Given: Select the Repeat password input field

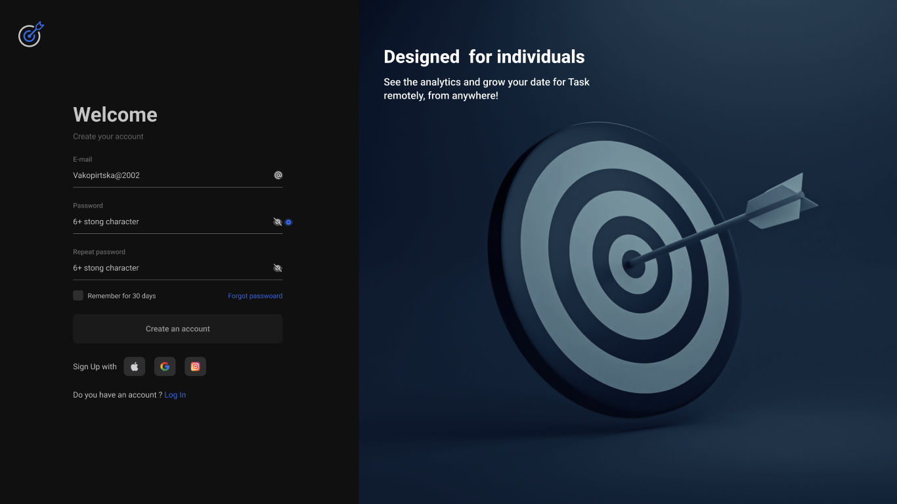Looking at the screenshot, I should (164, 268).
